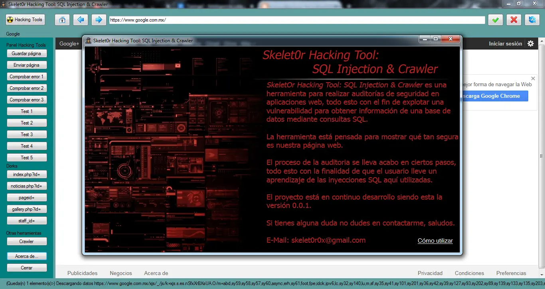Click the URL address field
Viewport: 545px width, 289px height.
297,20
